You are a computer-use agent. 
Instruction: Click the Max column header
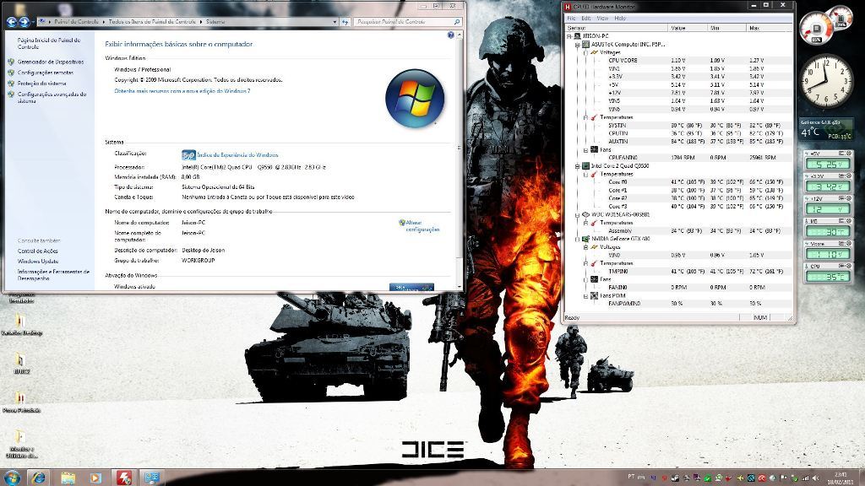point(769,28)
